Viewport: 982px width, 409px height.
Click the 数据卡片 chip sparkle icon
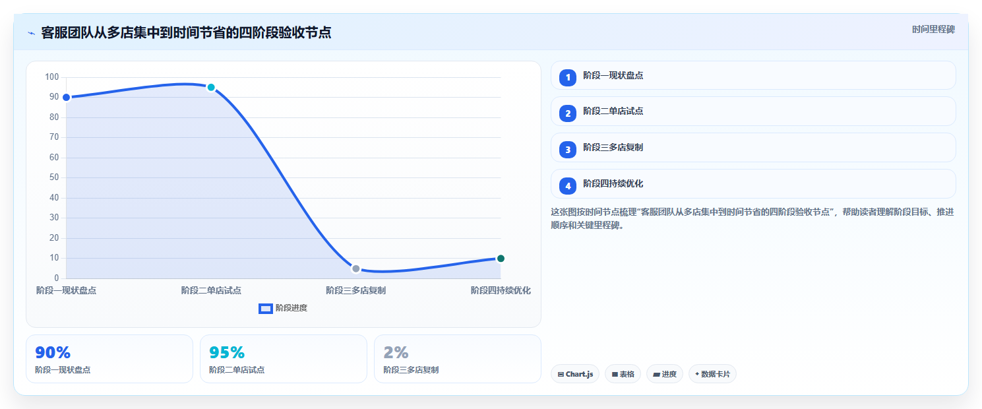697,374
